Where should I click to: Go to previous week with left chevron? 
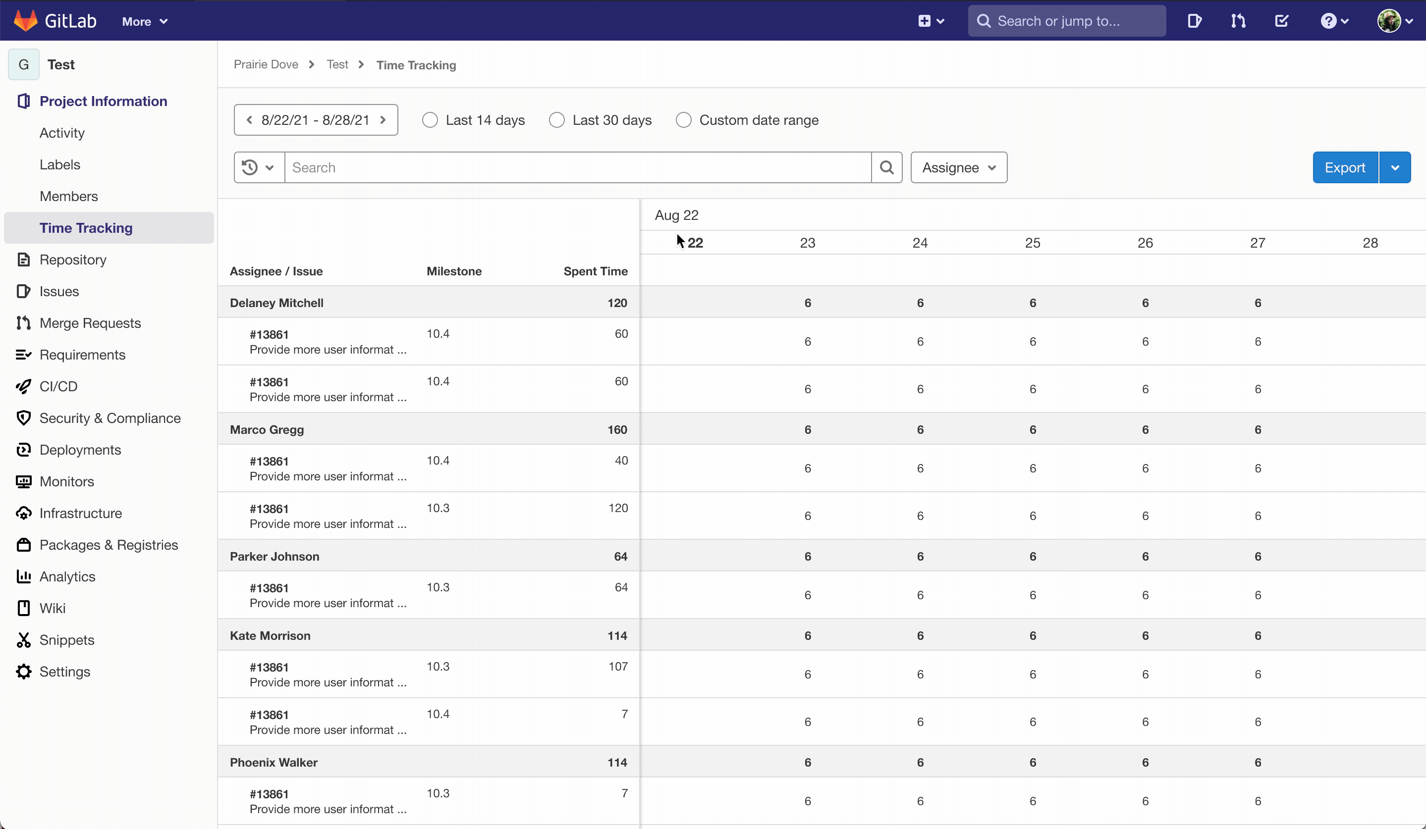click(x=249, y=120)
